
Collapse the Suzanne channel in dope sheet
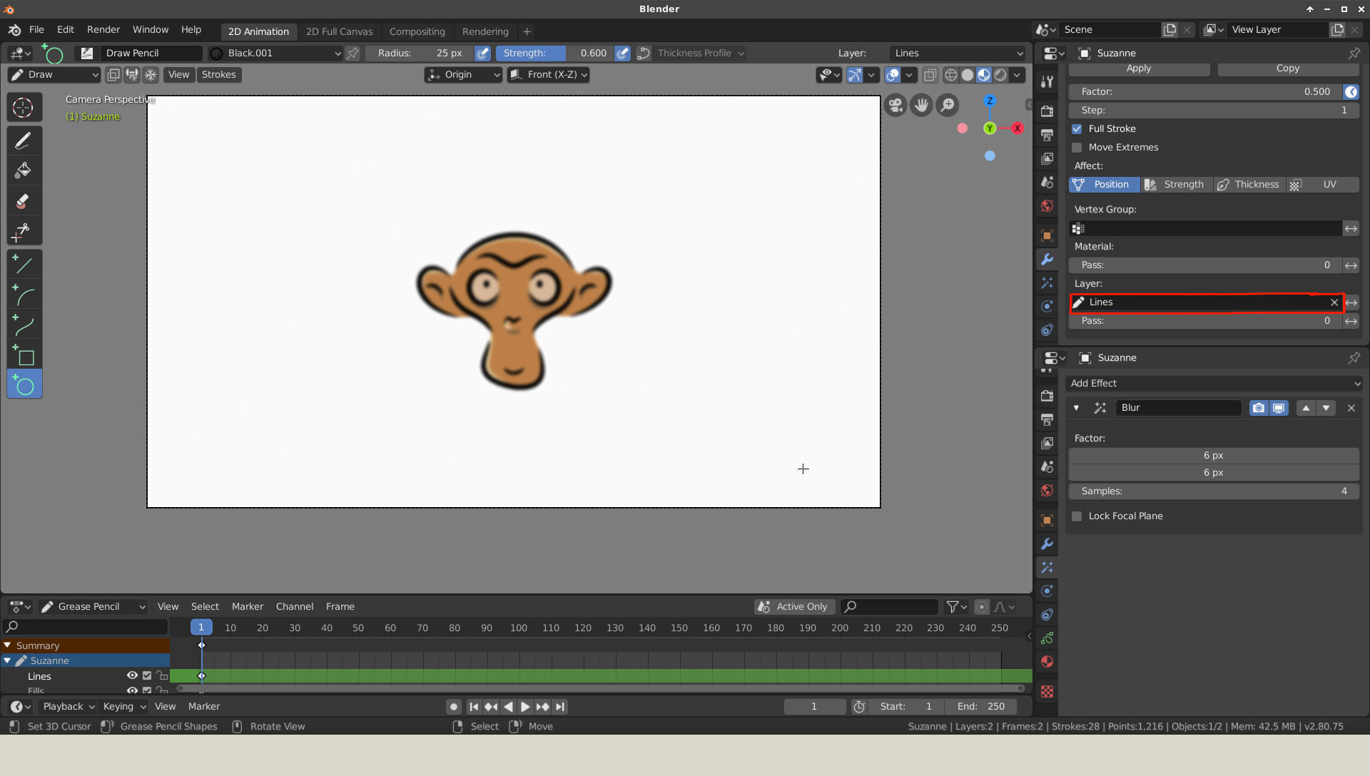[7, 661]
